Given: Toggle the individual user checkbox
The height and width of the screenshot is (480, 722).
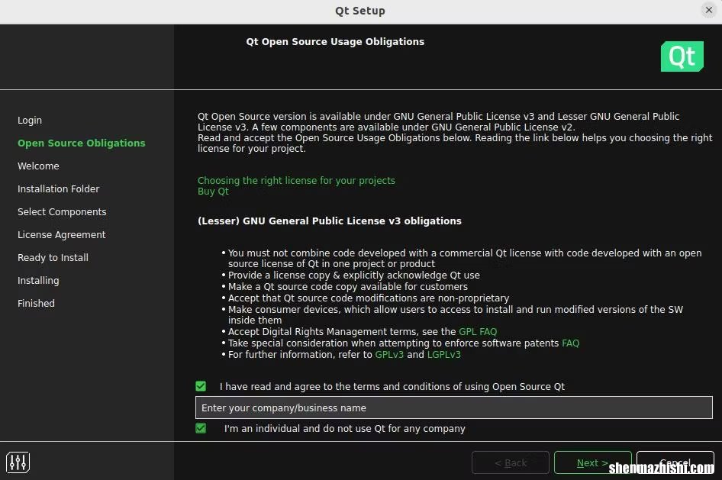Looking at the screenshot, I should click(201, 428).
